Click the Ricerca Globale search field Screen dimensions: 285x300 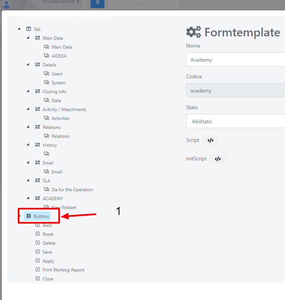pyautogui.click(x=144, y=3)
